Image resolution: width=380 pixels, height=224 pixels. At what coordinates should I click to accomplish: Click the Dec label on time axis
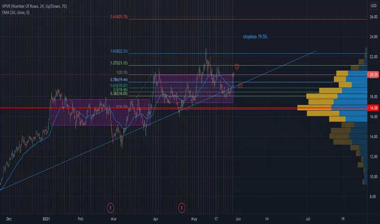point(9,219)
